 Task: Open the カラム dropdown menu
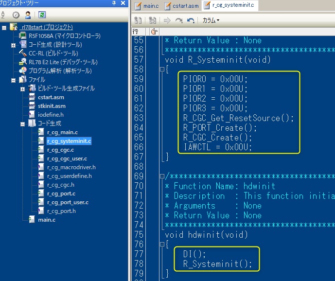[211, 20]
